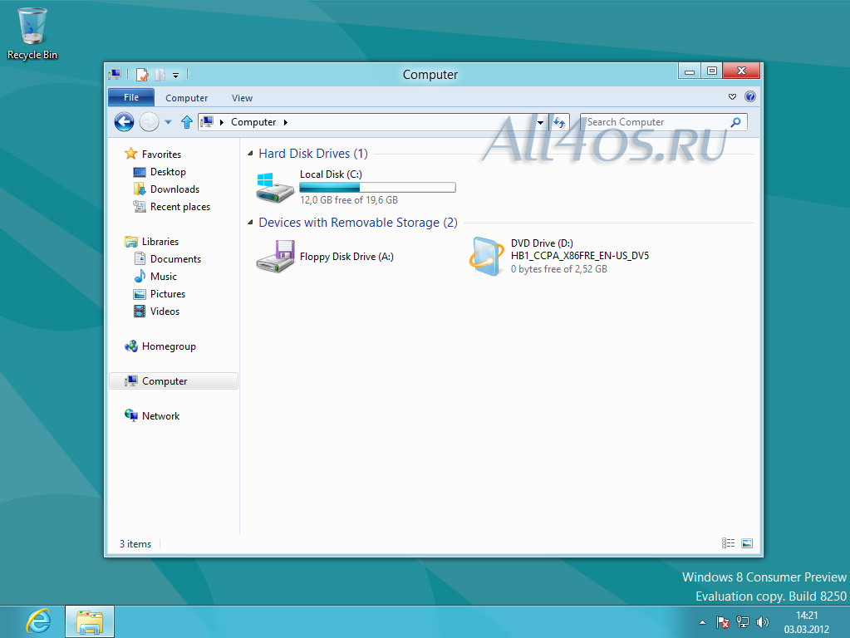850x638 pixels.
Task: Open the Pictures library
Action: tap(168, 294)
